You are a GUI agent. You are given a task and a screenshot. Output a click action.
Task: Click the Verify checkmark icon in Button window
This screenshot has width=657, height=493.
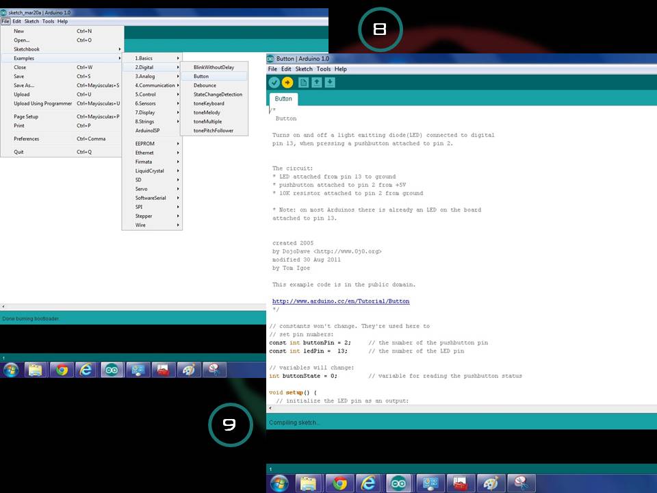point(274,83)
